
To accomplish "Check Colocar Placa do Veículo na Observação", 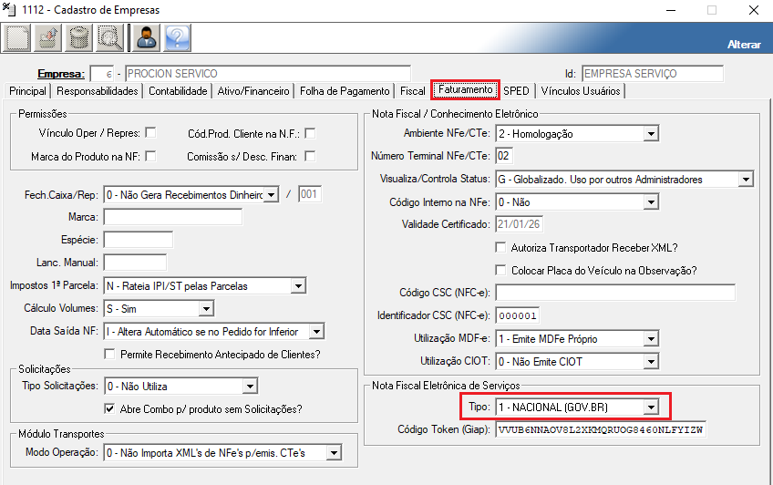I will click(500, 270).
